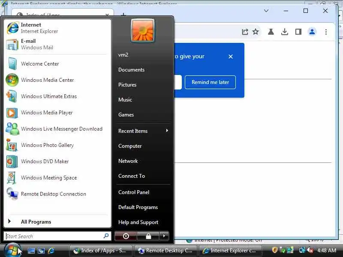The height and width of the screenshot is (257, 343).
Task: Expand All Programs list
Action: [x=57, y=222]
